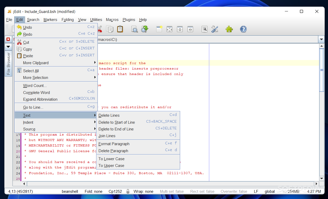This screenshot has height=199, width=328.
Task: Click the Copy toolbar icon
Action: (x=110, y=29)
